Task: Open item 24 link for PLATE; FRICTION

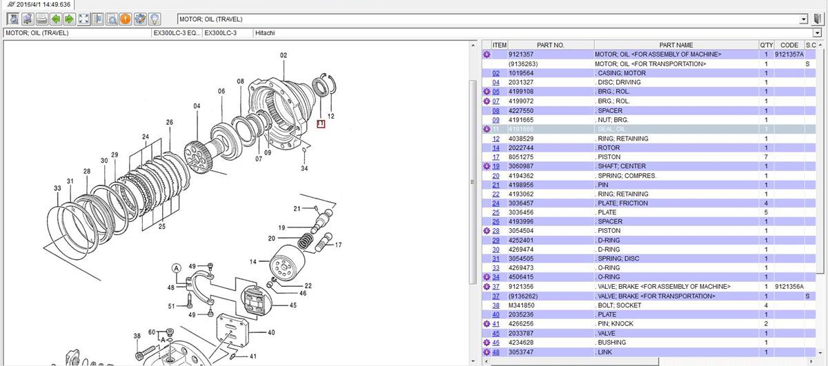Action: tap(495, 203)
